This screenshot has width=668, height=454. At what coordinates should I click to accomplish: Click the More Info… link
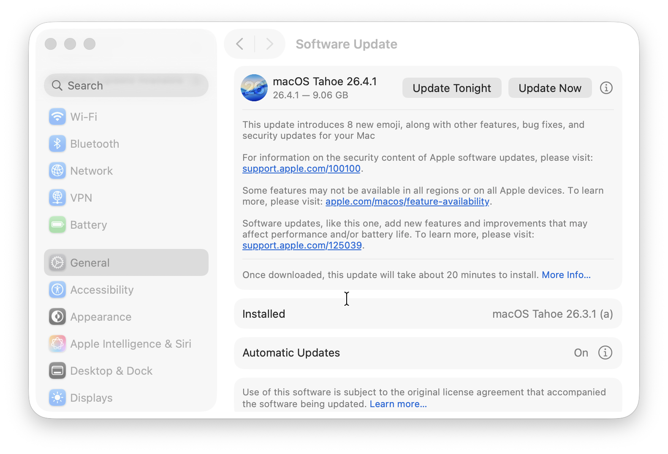(x=566, y=275)
